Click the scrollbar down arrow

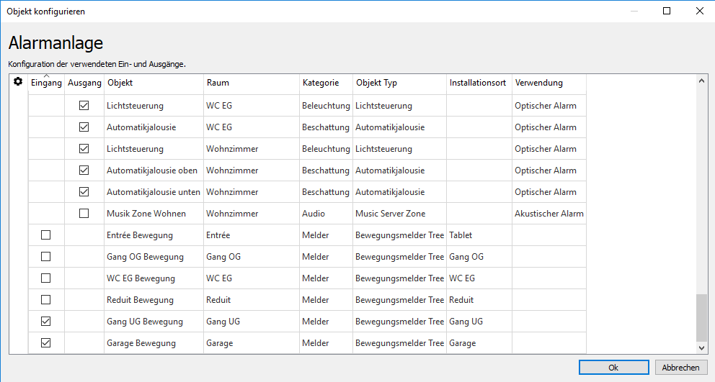pyautogui.click(x=702, y=348)
